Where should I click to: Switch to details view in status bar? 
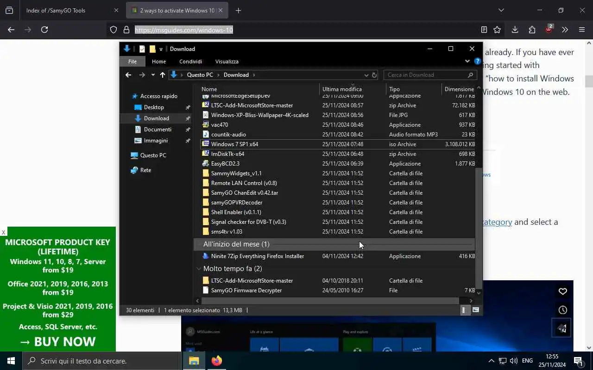click(465, 310)
